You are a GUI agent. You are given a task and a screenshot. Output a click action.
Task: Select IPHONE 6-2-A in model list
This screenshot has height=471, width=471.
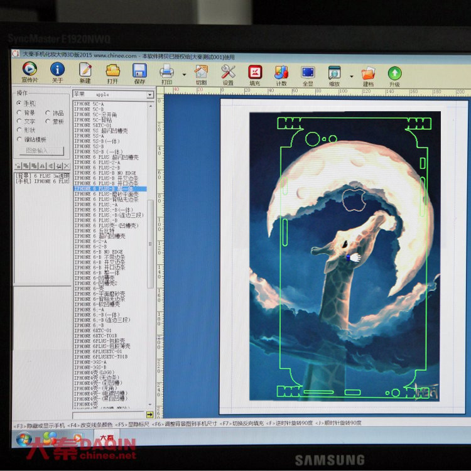click(x=90, y=241)
